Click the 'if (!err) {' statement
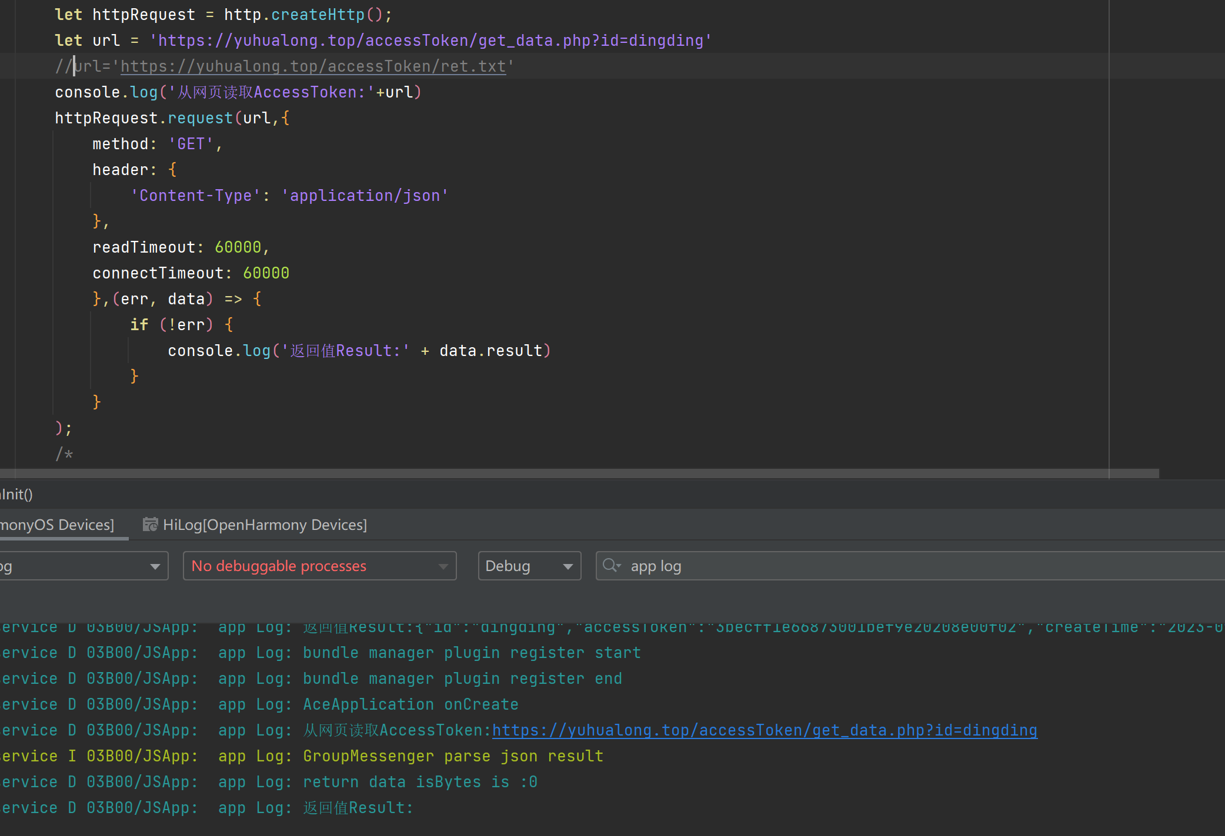 pyautogui.click(x=182, y=325)
